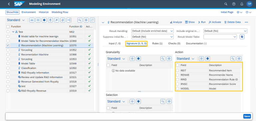Open Action table settings gear
The image size is (256, 121).
tap(239, 59)
